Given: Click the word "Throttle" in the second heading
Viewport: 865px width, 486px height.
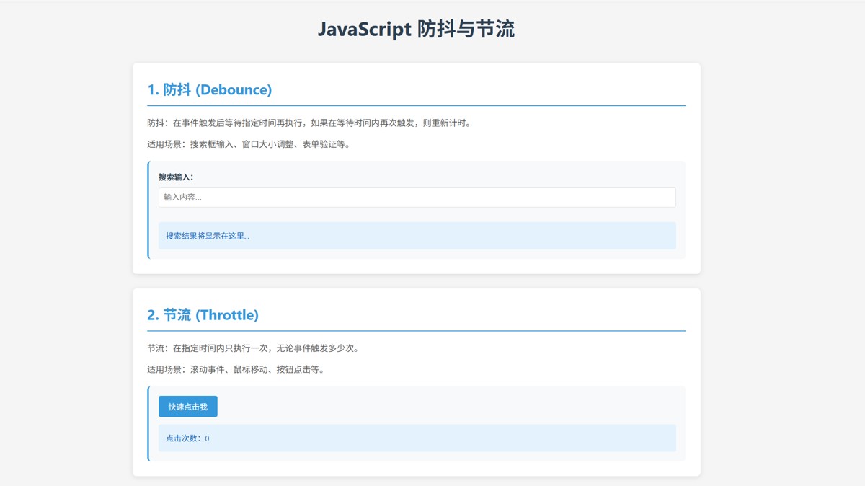Looking at the screenshot, I should point(227,315).
